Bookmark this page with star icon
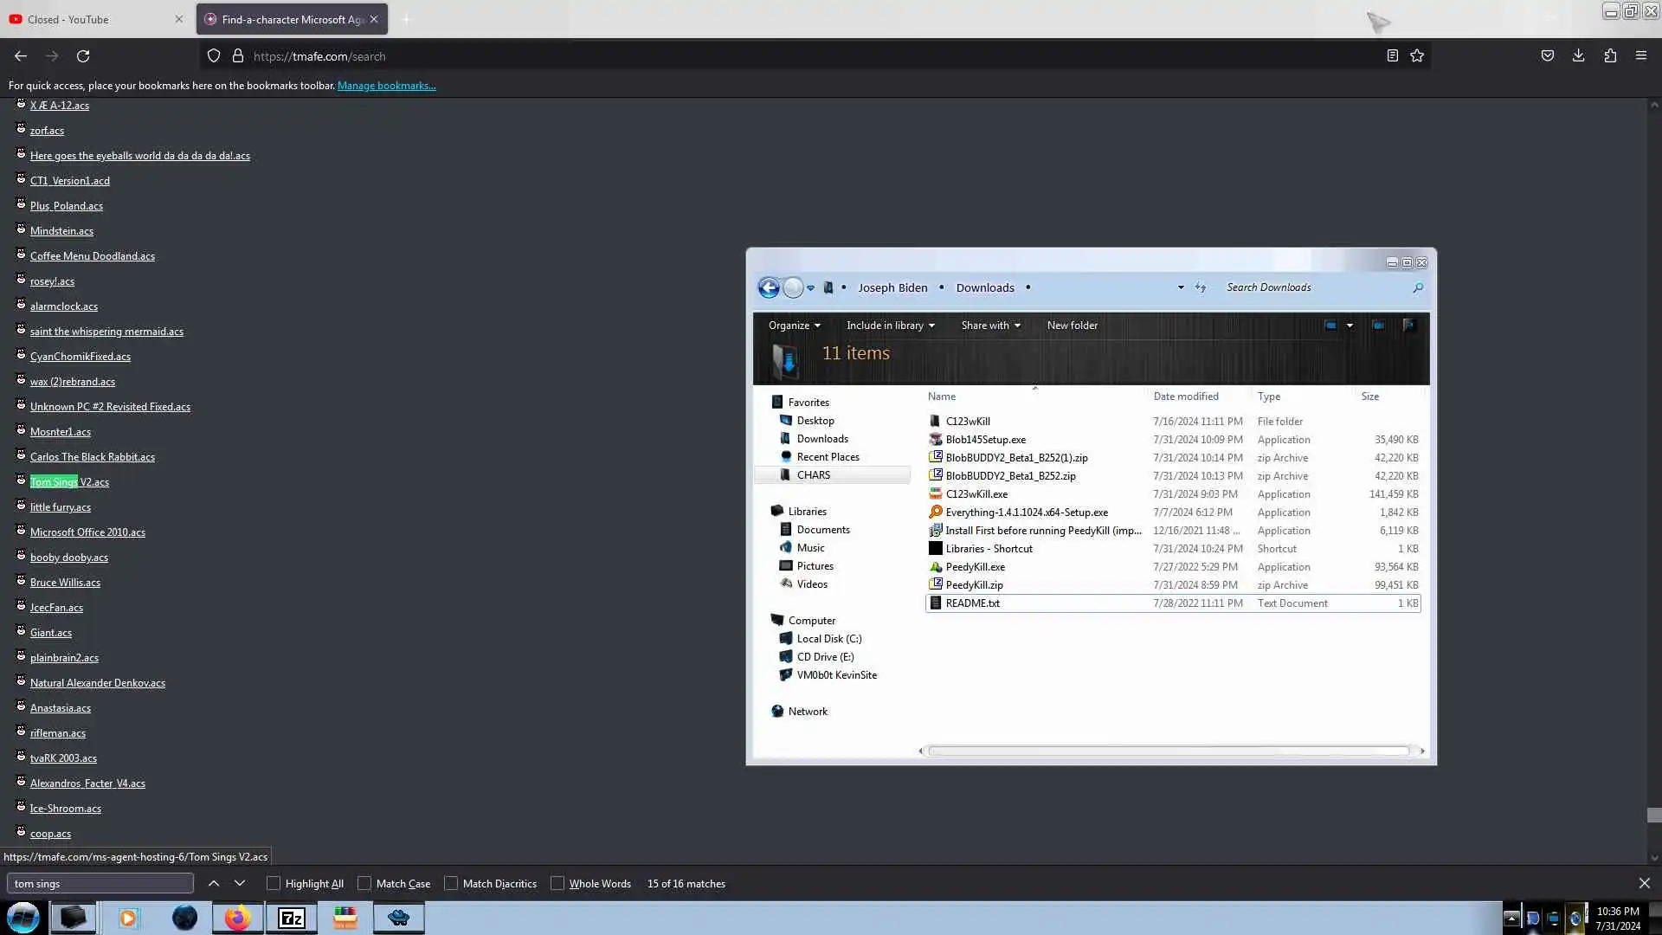The height and width of the screenshot is (935, 1662). click(x=1417, y=56)
